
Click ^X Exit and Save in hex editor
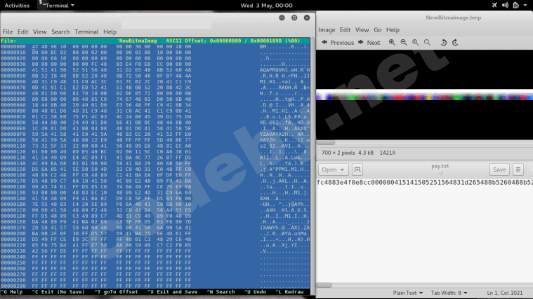pyautogui.click(x=172, y=291)
